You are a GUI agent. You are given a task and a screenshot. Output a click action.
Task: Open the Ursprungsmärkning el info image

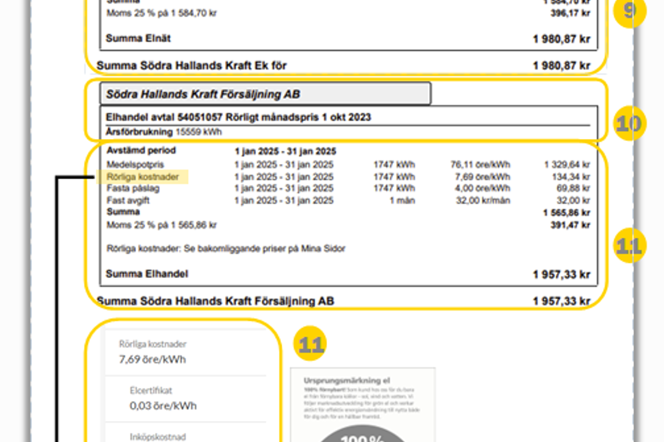pos(363,393)
